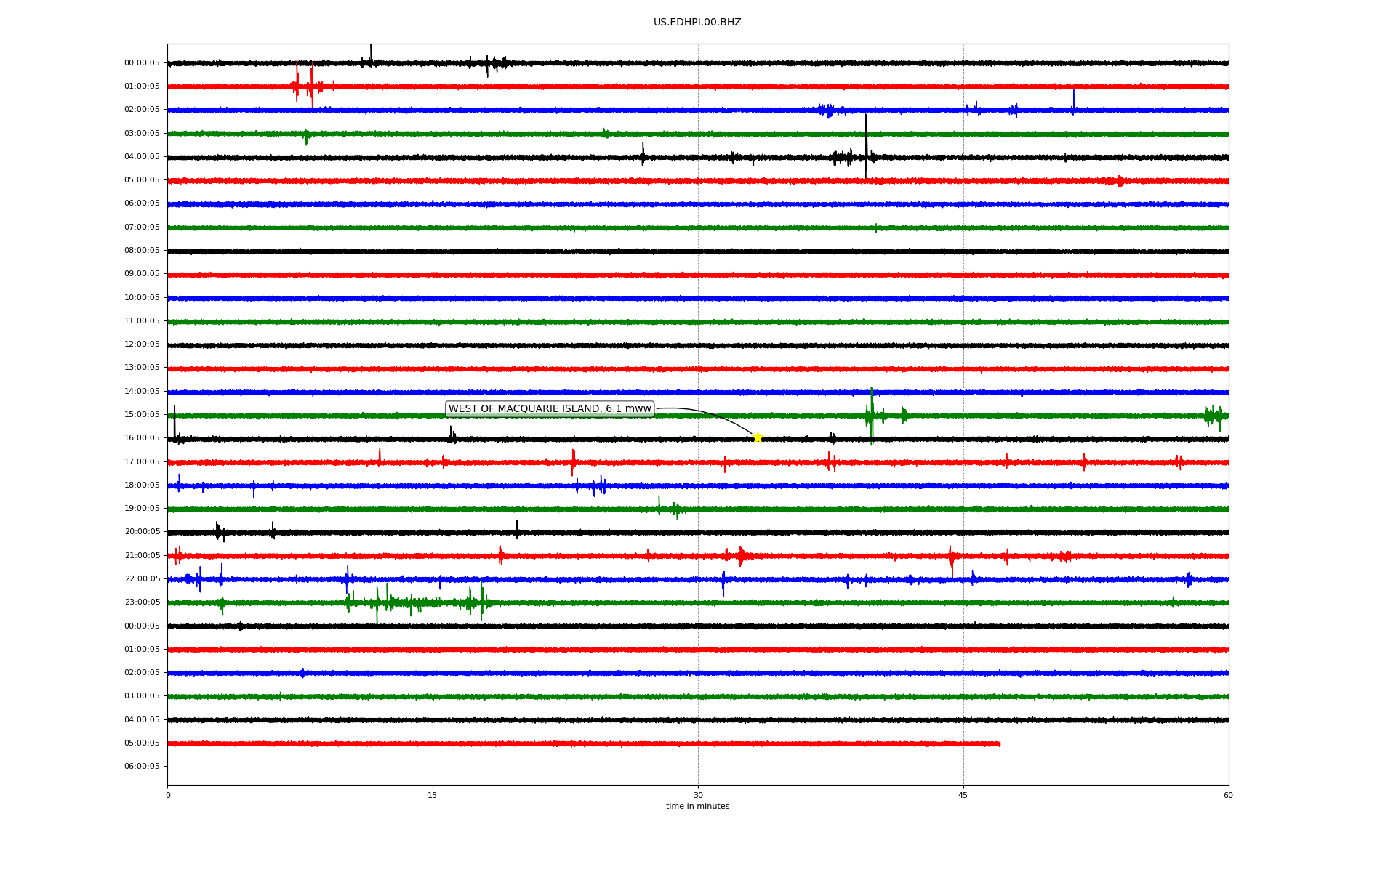The image size is (1396, 872).
Task: Select the 12:00:05 time label
Action: point(142,344)
